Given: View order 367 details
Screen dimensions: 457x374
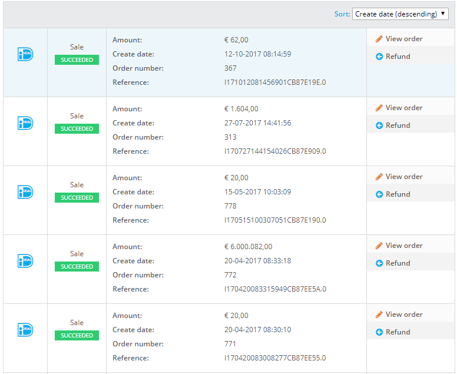Looking at the screenshot, I should (403, 39).
